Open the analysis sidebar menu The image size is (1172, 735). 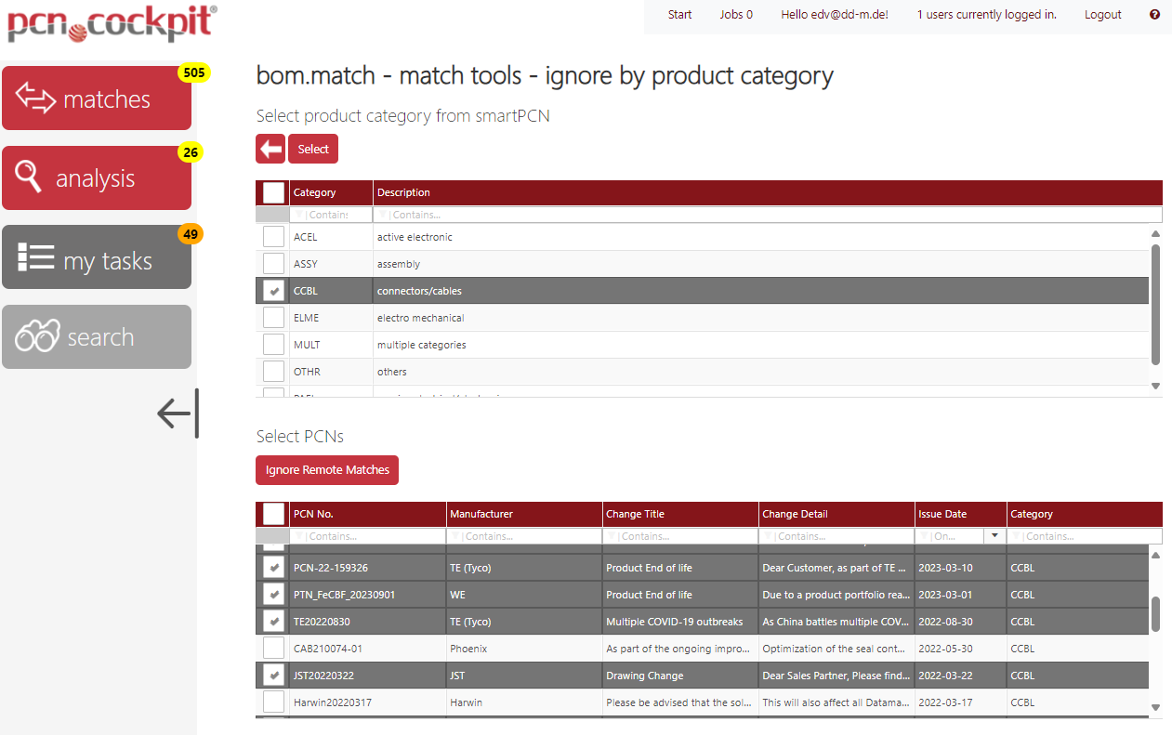(x=97, y=178)
